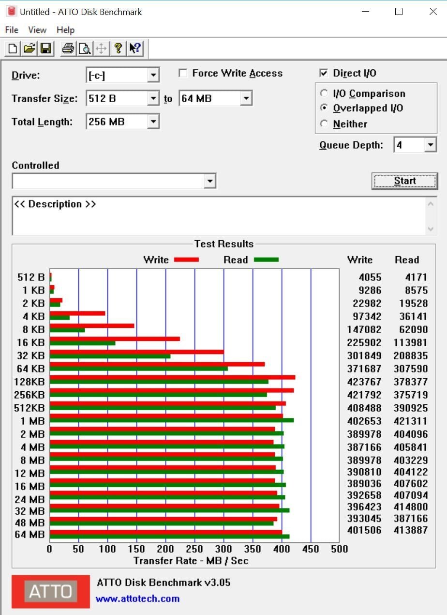This screenshot has height=615, width=447.
Task: Click the read value 387166
Action: pyautogui.click(x=411, y=519)
